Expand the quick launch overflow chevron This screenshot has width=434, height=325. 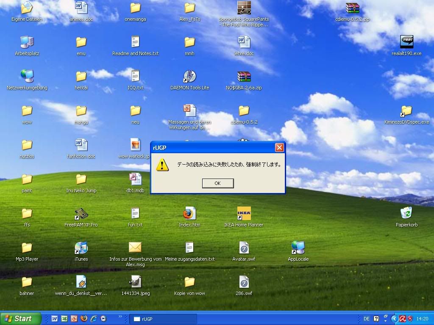point(120,317)
